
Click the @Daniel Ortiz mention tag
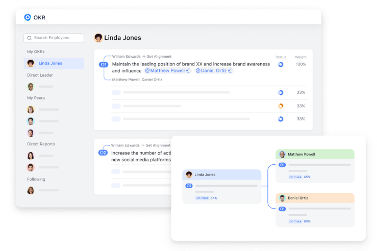click(213, 71)
